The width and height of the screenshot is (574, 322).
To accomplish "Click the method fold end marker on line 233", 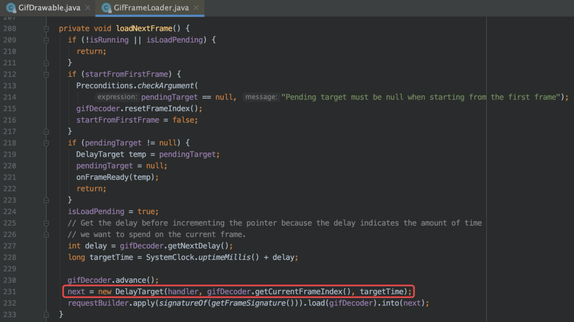I will [46, 315].
